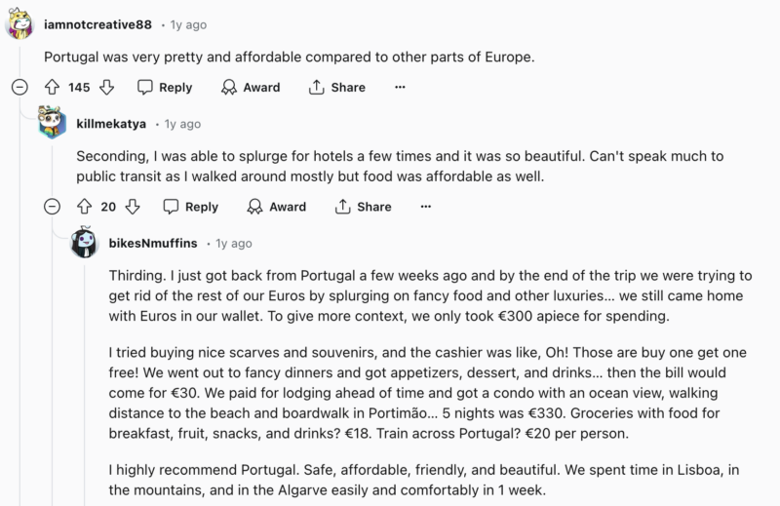
Task: Click bikesNmuffins' avatar image
Action: click(x=84, y=243)
